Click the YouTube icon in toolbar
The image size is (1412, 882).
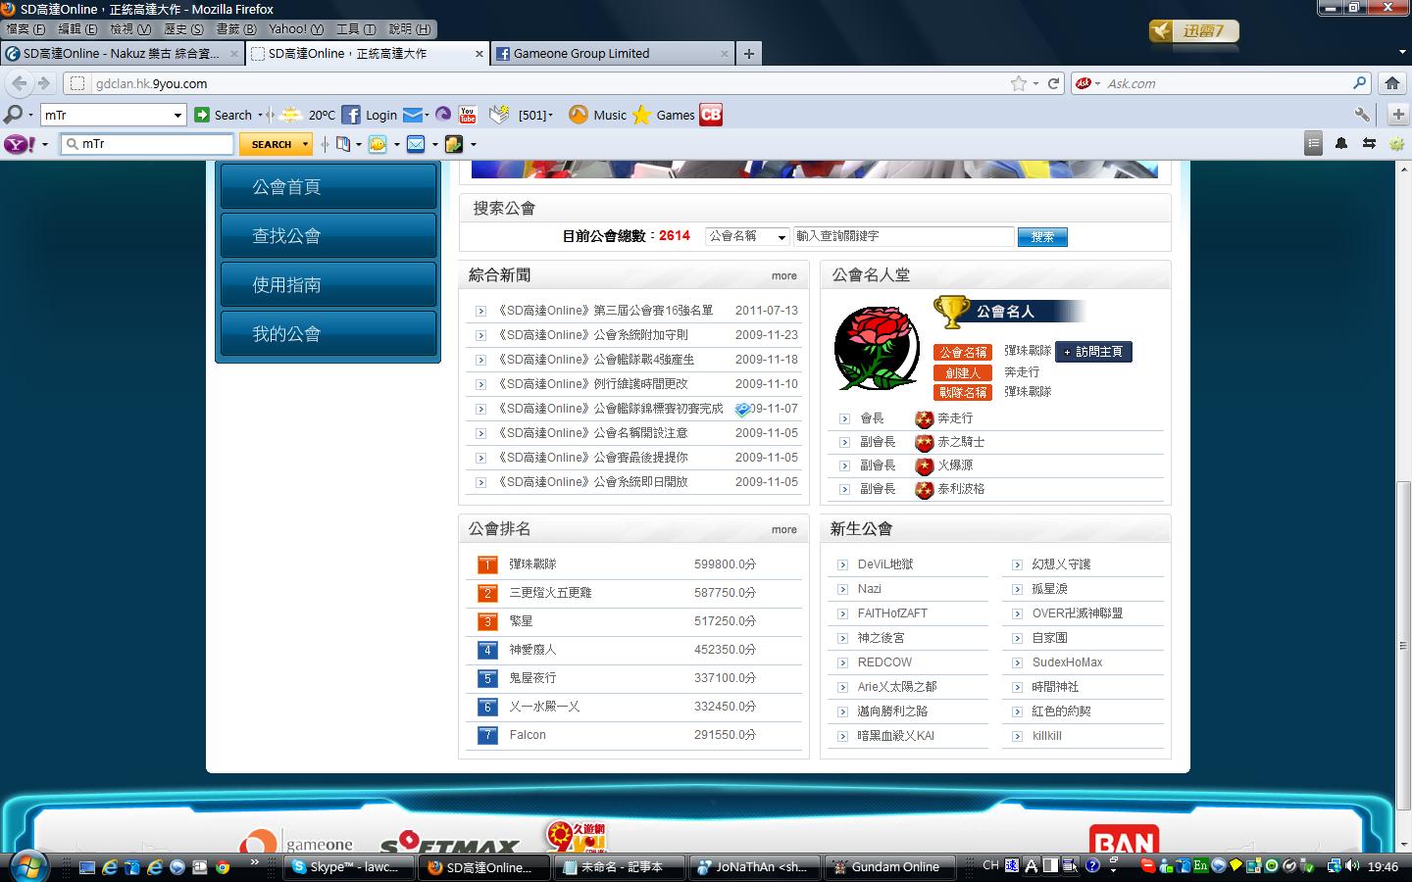pos(468,115)
